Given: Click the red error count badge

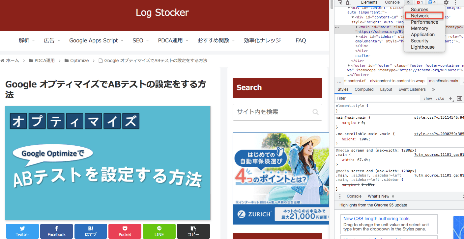Looking at the screenshot, I should coord(420,2).
